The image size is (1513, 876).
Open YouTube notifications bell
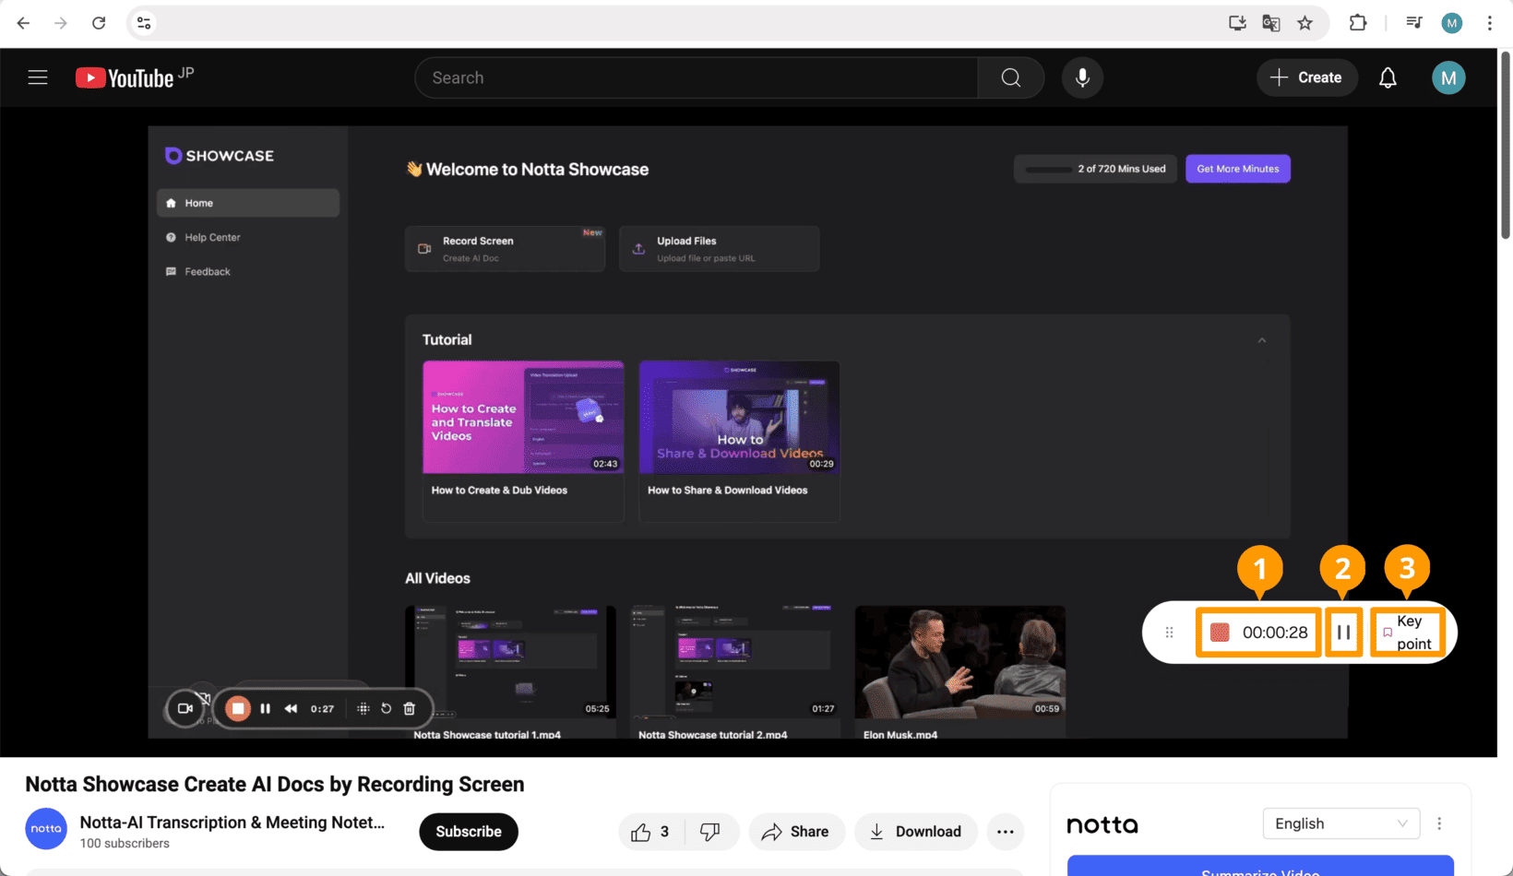click(1388, 77)
